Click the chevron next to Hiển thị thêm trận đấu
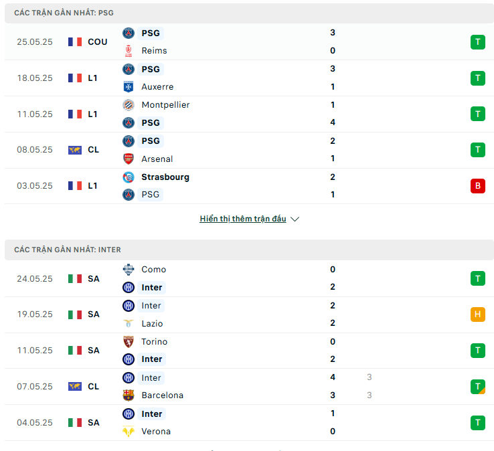Screen dimensions: 494x451 [x=295, y=219]
